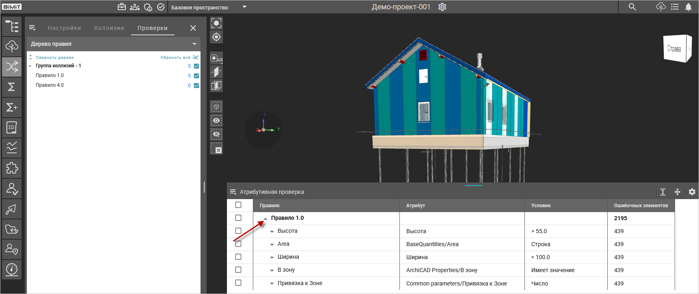Click Сбросить всё reset link

[x=175, y=58]
